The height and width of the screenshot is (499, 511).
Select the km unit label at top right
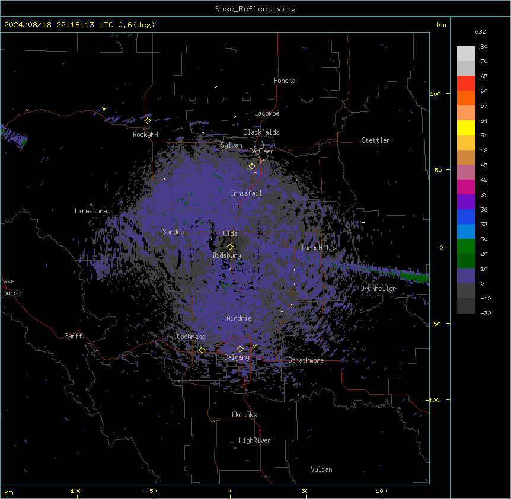coord(441,25)
